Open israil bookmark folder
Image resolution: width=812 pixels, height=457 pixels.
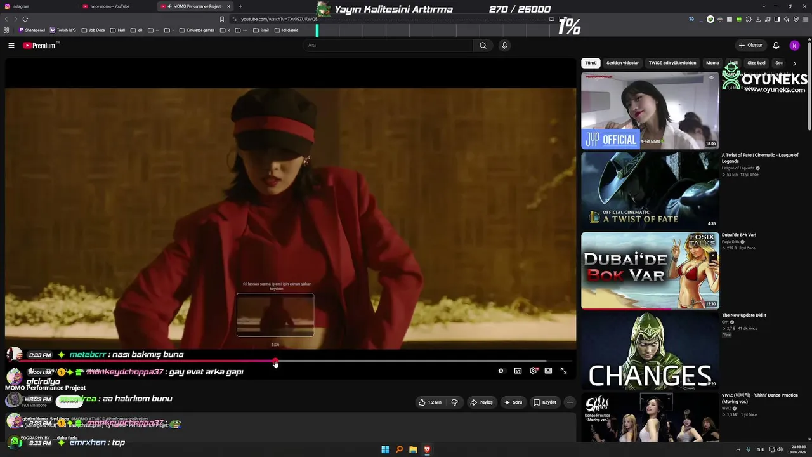point(261,30)
